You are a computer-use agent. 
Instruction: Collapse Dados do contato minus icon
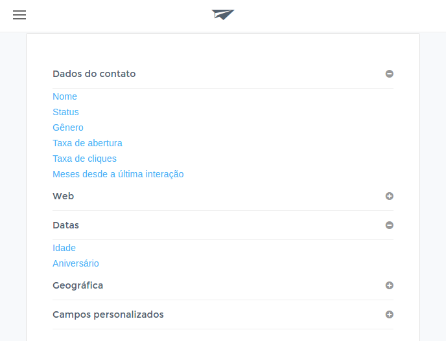coord(390,74)
